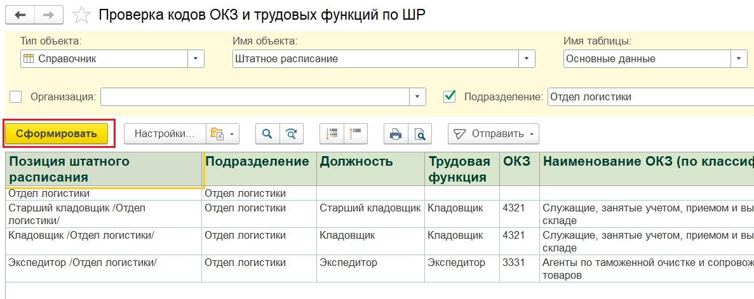Expand the Организация dropdown arrow
754x299 pixels.
[x=417, y=96]
